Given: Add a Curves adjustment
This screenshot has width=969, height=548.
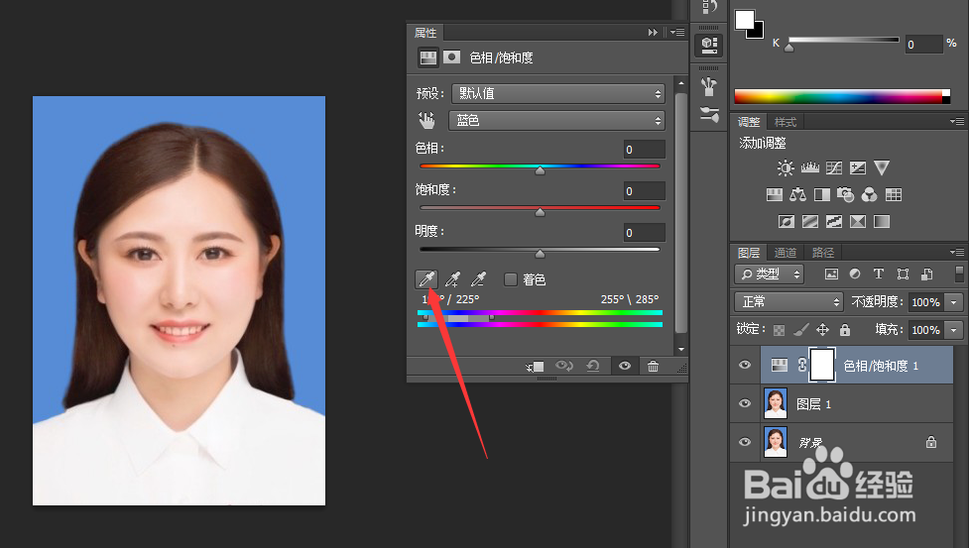Looking at the screenshot, I should pos(834,167).
